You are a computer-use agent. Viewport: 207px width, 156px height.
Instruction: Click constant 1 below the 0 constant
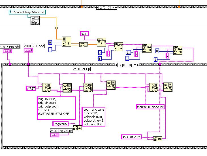50,50
